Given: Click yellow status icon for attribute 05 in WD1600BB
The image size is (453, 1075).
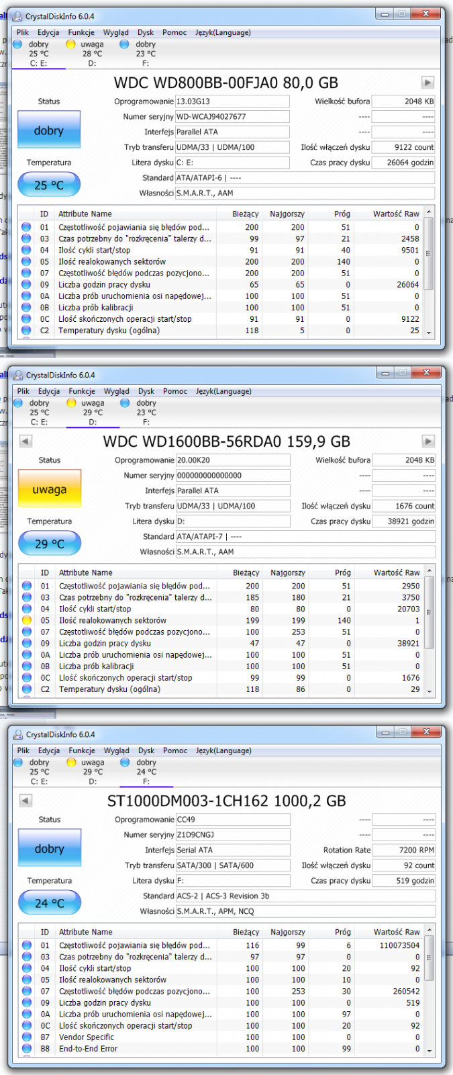Looking at the screenshot, I should coord(27,620).
